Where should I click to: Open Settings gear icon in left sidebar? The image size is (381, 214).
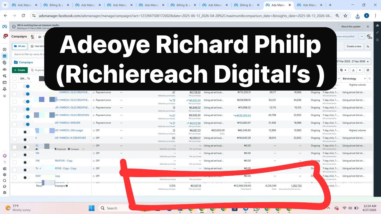point(4,174)
